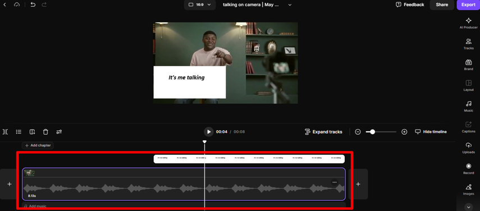Click Hide timeline

tap(431, 132)
